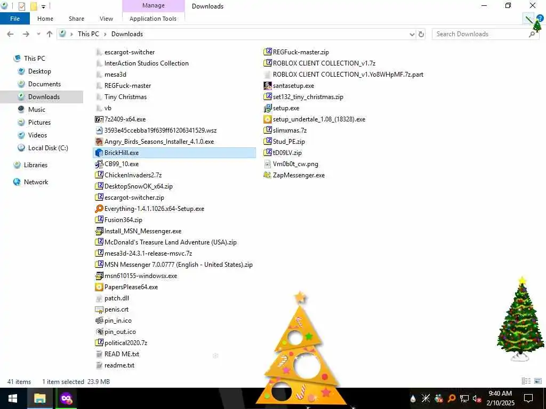Select Libraries in the navigation pane
This screenshot has height=409, width=546.
tap(36, 165)
